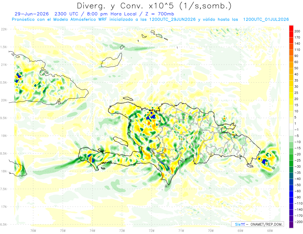Click the "22N" latitude axis label
303x234 pixels.
(4, 29)
